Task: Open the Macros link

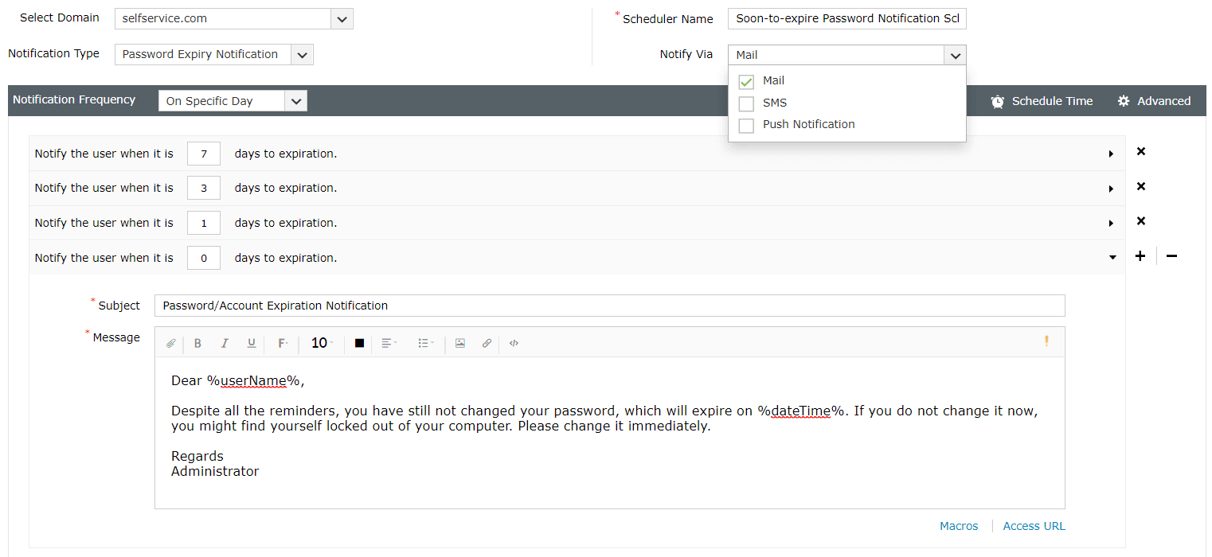Action: pos(959,526)
